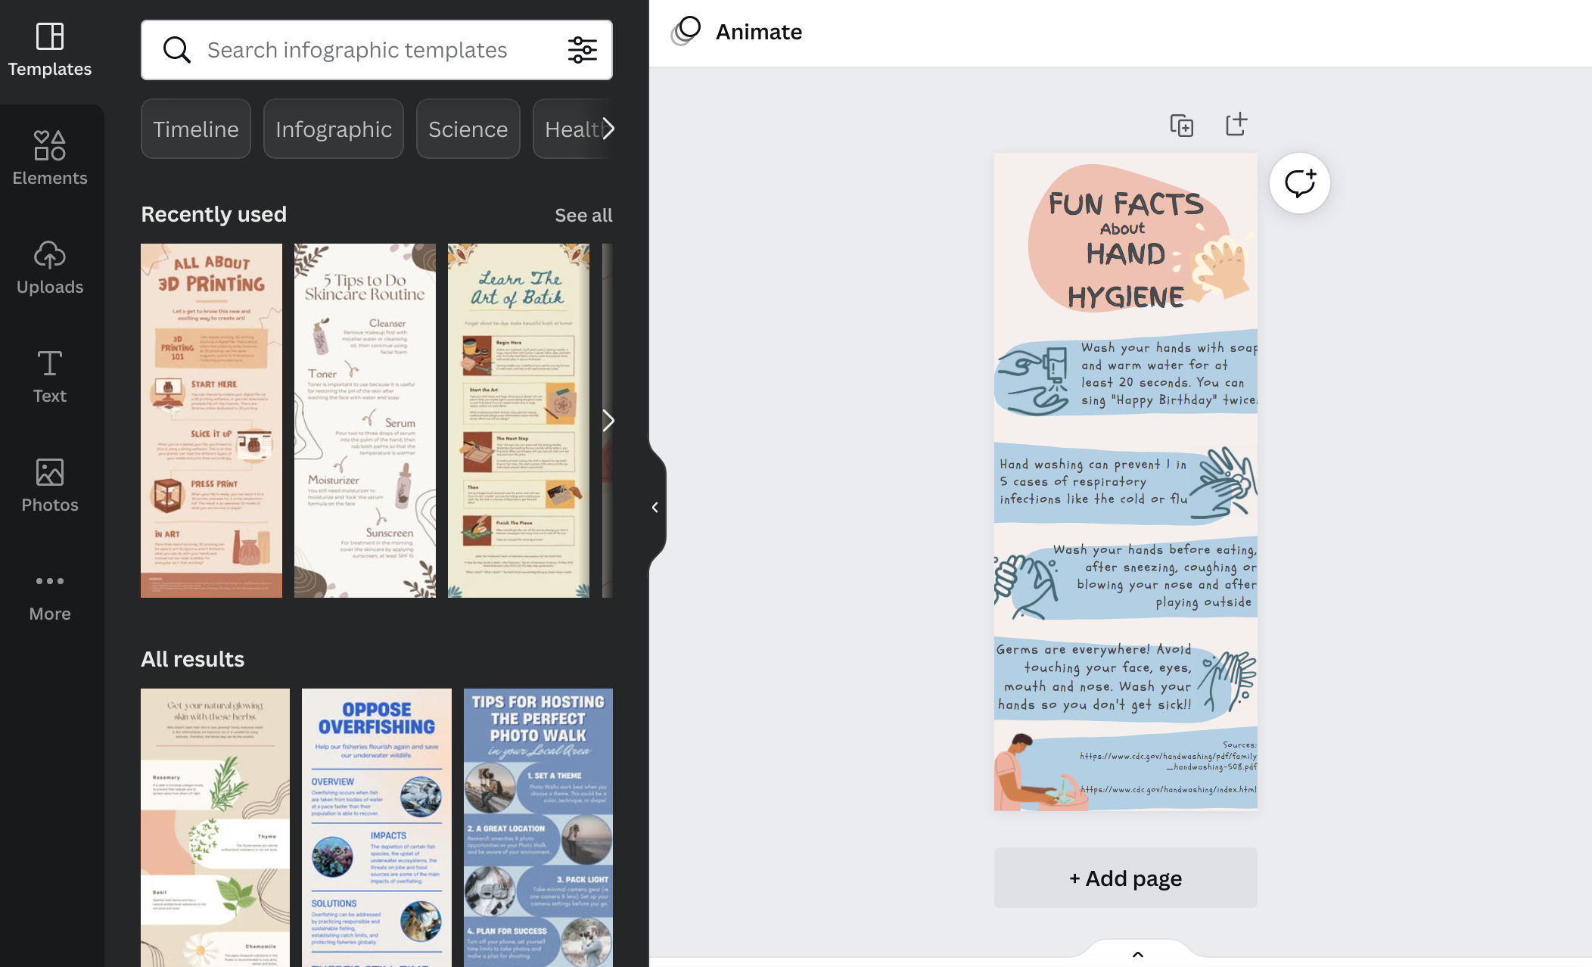Click the Add page button
Viewport: 1592px width, 967px height.
(1125, 878)
